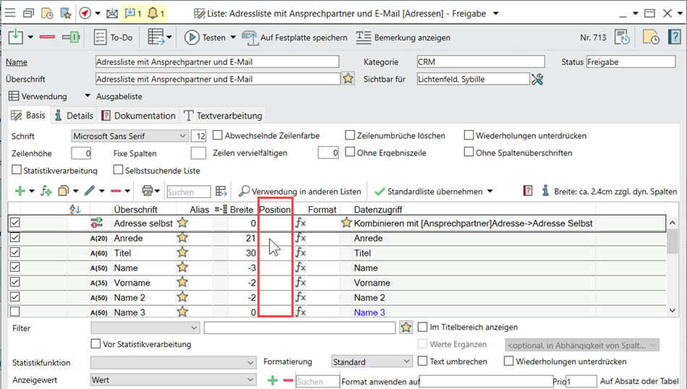The height and width of the screenshot is (389, 687).
Task: Click the Name text input field
Action: tap(217, 62)
